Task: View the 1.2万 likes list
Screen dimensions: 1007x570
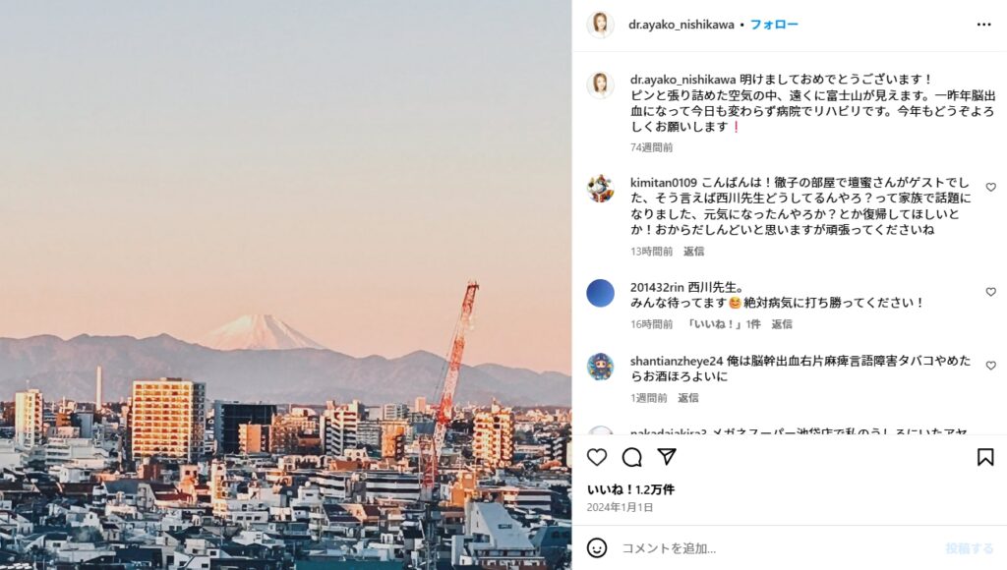Action: [630, 489]
